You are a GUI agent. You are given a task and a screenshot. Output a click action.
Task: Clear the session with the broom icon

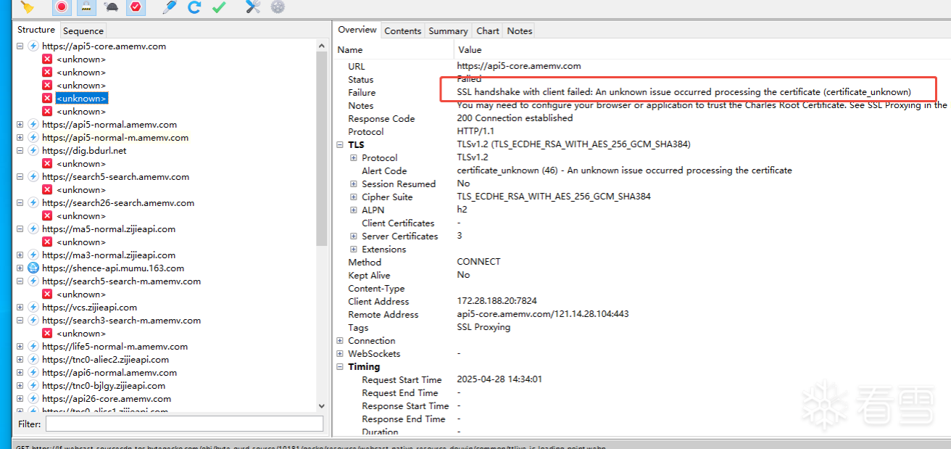point(28,7)
